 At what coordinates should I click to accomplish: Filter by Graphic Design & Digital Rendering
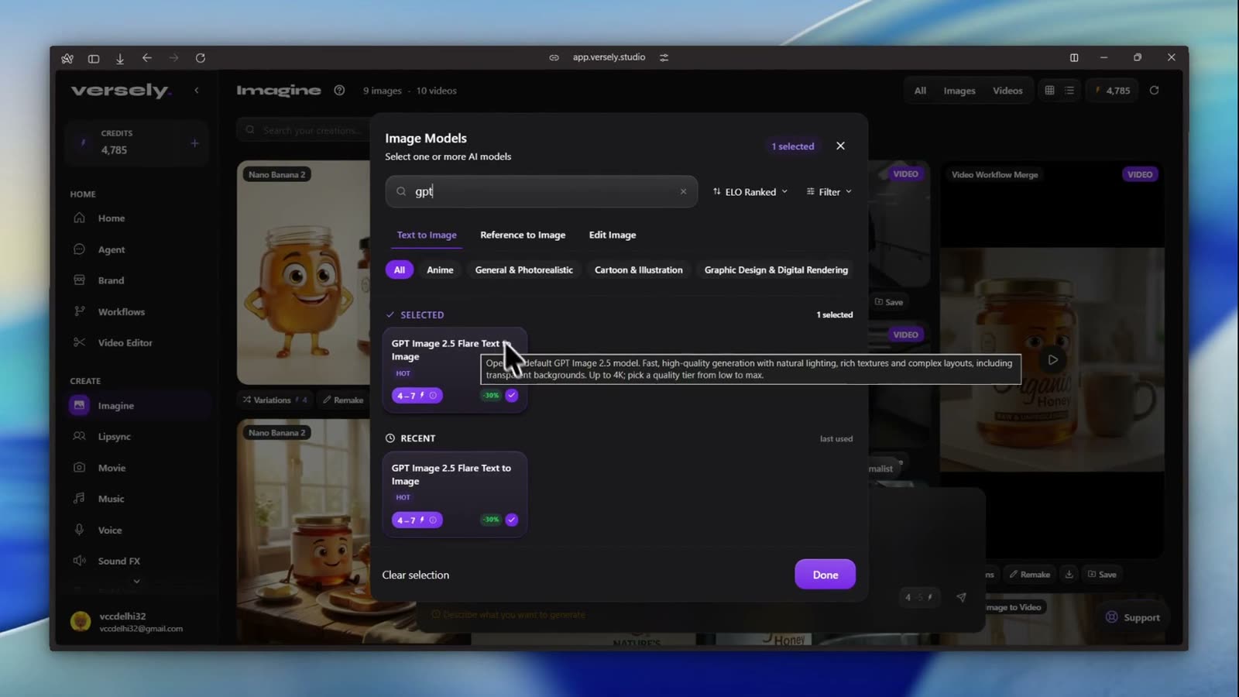(x=776, y=270)
